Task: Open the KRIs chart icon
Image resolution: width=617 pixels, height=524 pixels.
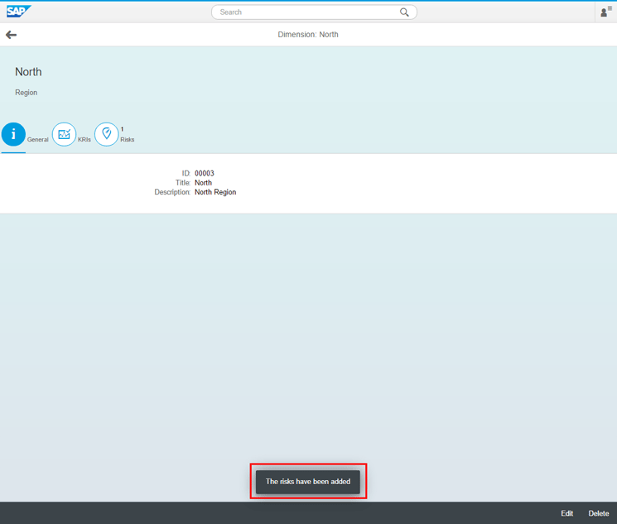Action: pos(64,134)
